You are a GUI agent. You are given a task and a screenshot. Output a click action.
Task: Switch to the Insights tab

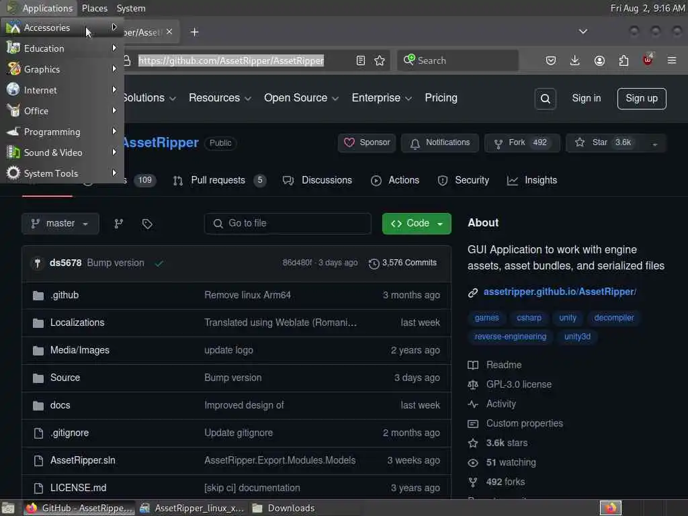point(532,180)
